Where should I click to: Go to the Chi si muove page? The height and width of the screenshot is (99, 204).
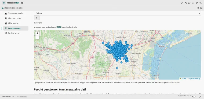(x=16, y=23)
